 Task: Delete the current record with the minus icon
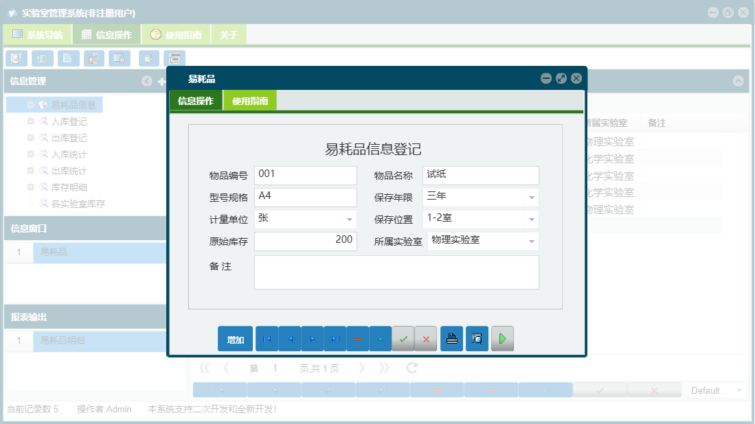click(358, 338)
